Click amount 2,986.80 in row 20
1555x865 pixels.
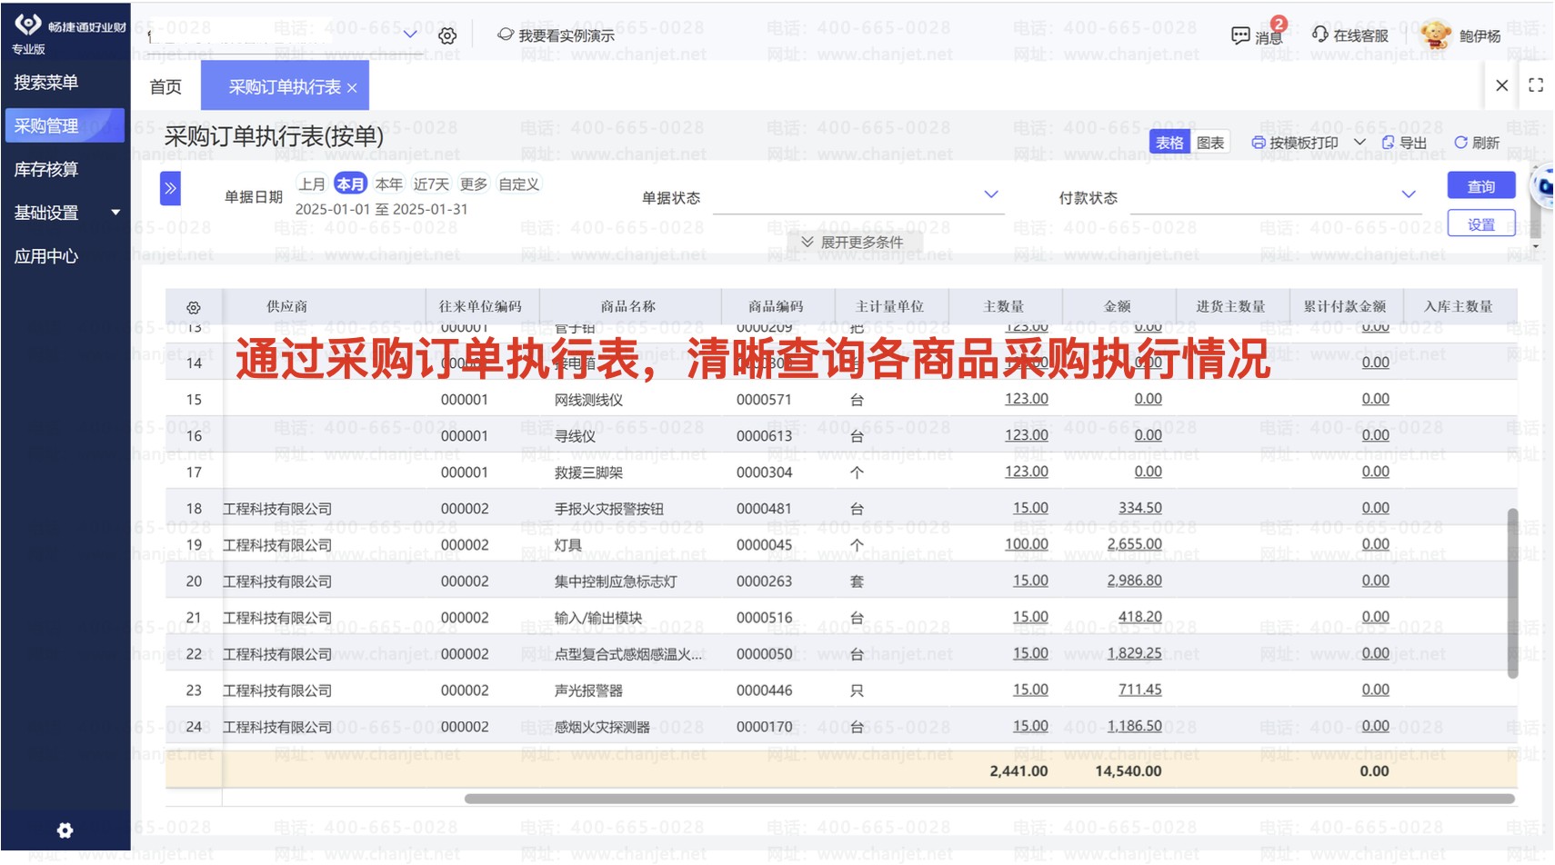click(x=1134, y=581)
